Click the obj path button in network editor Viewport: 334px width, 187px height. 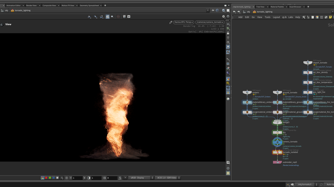247,11
